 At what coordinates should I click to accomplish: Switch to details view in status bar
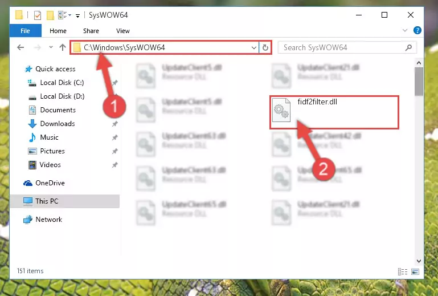pos(403,271)
